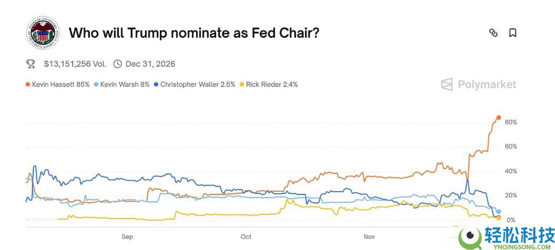This screenshot has height=250, width=555.
Task: Click the 80% gridline label
Action: 511,122
